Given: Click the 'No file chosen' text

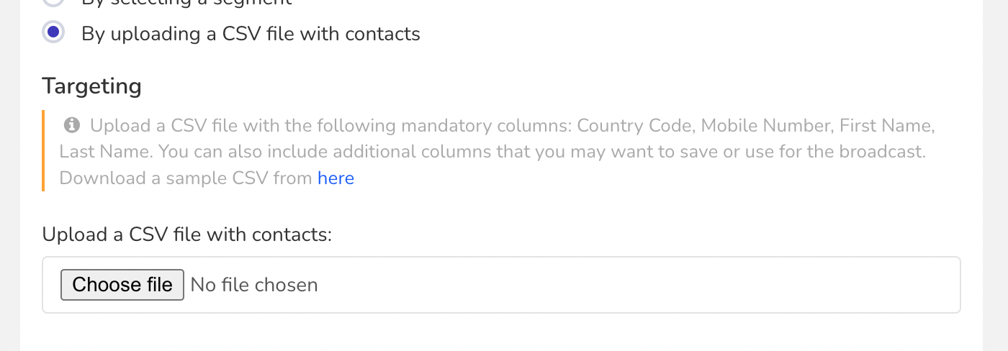Looking at the screenshot, I should pyautogui.click(x=254, y=285).
